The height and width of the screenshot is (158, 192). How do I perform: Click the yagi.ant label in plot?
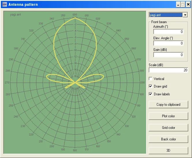click(15, 14)
